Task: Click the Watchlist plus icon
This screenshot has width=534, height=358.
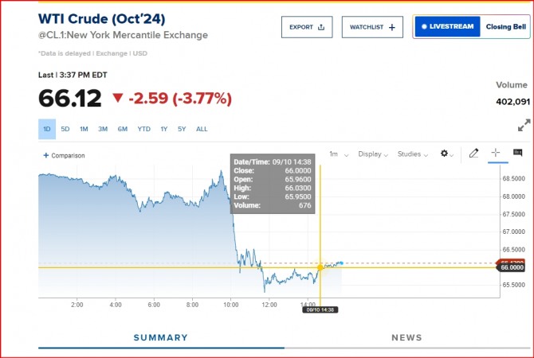Action: pos(391,27)
